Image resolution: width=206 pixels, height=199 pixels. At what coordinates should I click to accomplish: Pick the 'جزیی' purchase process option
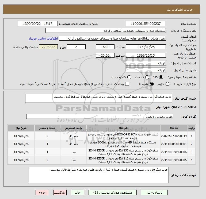coord(167,84)
